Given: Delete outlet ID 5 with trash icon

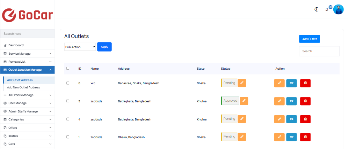Looking at the screenshot, I should [305, 101].
